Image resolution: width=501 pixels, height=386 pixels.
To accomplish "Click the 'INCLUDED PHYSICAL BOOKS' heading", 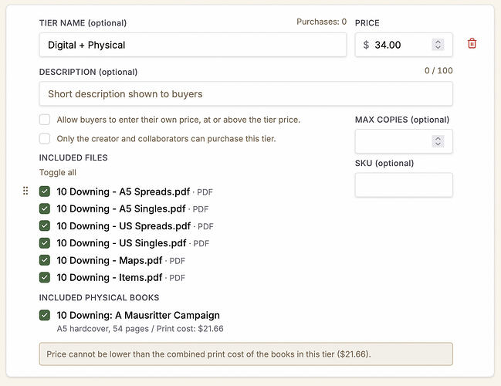I will (x=99, y=298).
